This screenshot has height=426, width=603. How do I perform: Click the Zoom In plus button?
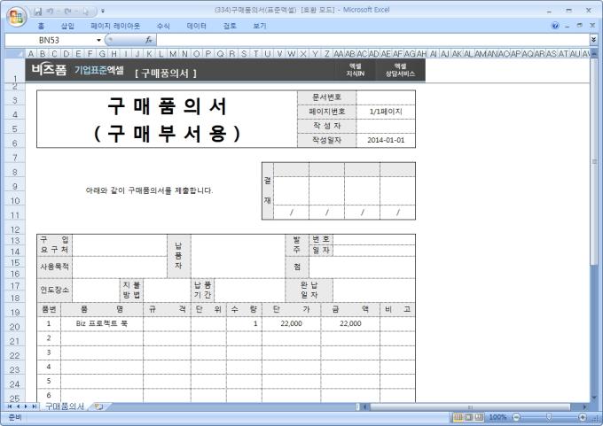pyautogui.click(x=583, y=417)
